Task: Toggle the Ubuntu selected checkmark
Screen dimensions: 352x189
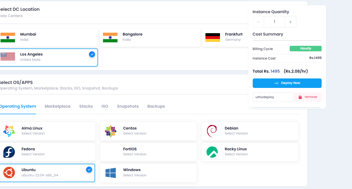Action: click(89, 170)
